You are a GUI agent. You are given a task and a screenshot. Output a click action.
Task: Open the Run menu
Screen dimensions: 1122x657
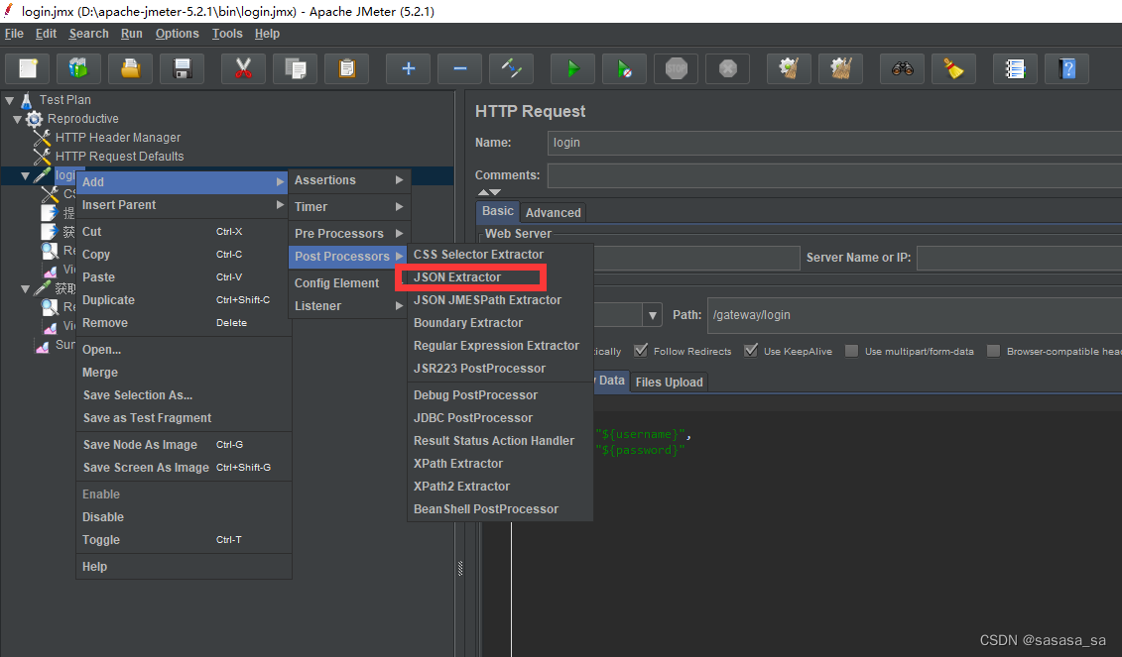pyautogui.click(x=132, y=34)
